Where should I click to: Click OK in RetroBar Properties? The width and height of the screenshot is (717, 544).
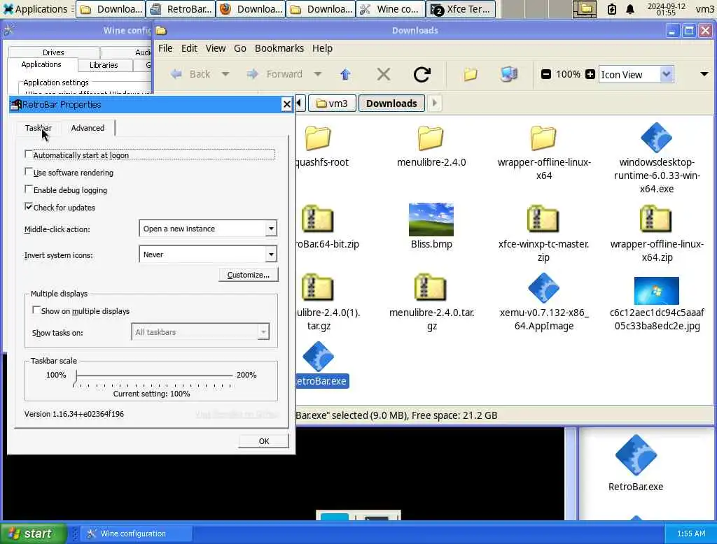[264, 441]
